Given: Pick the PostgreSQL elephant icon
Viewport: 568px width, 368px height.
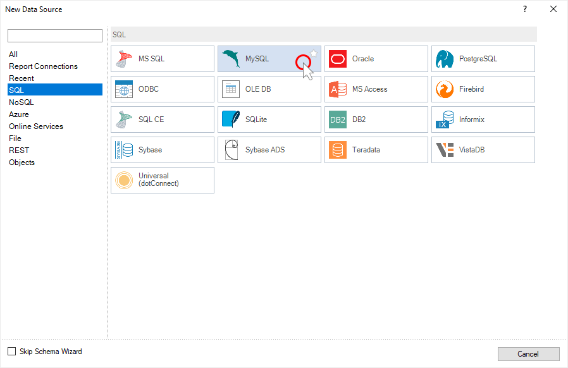Looking at the screenshot, I should (445, 59).
